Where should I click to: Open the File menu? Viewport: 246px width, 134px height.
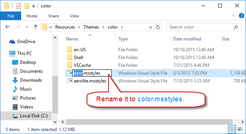[x=11, y=16]
